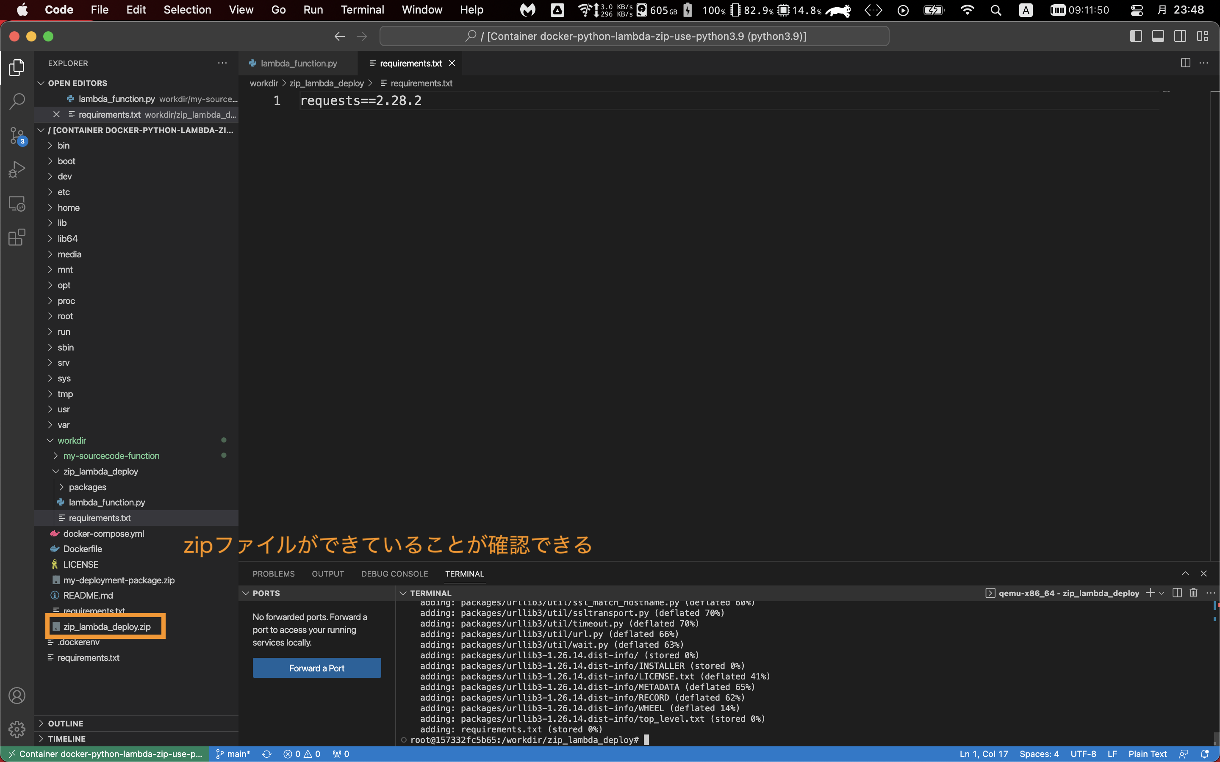Open the Manage settings gear
1220x762 pixels.
(17, 729)
